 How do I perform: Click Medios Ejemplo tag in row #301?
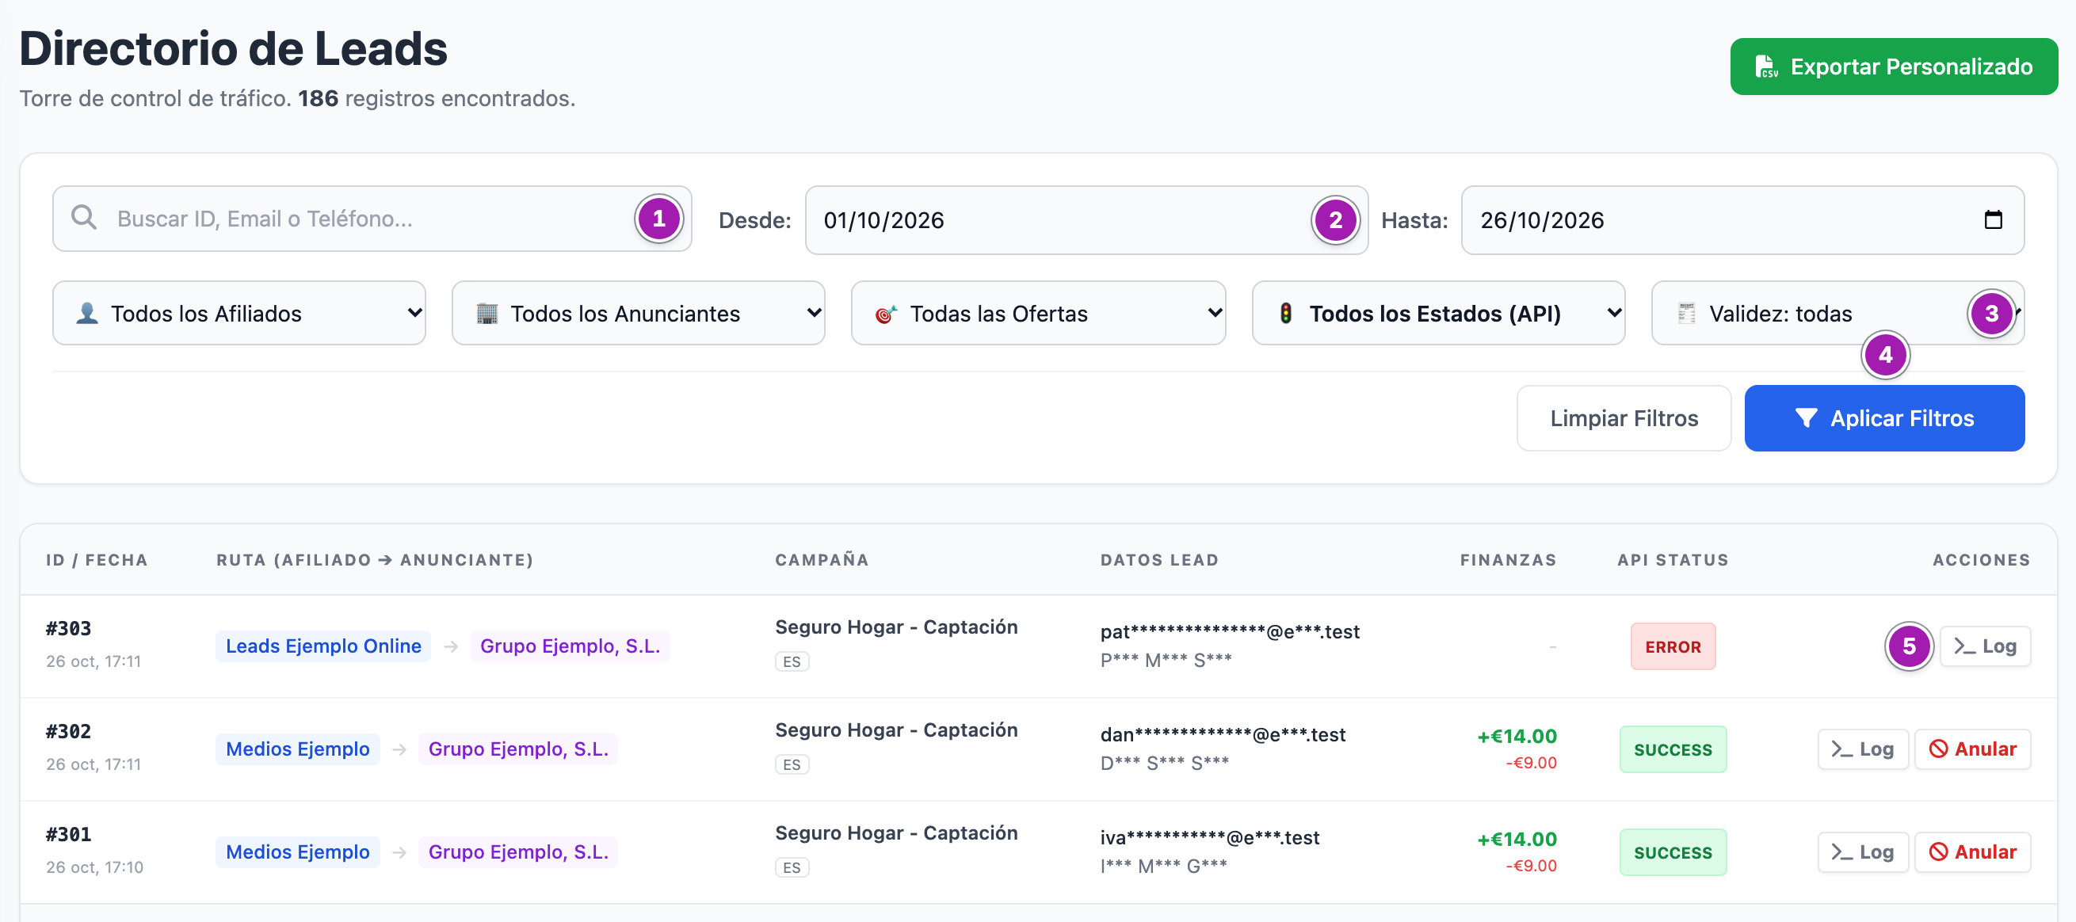pos(297,852)
